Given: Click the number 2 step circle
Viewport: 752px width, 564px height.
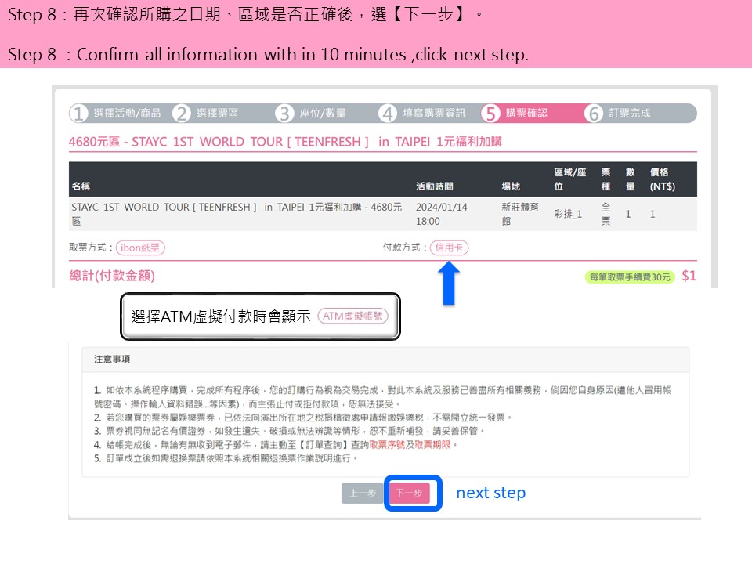Looking at the screenshot, I should [182, 114].
